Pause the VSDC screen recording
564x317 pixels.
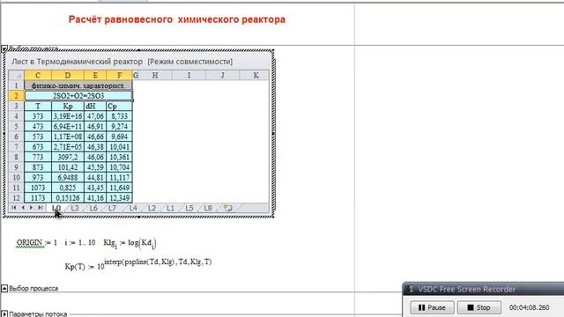click(432, 307)
